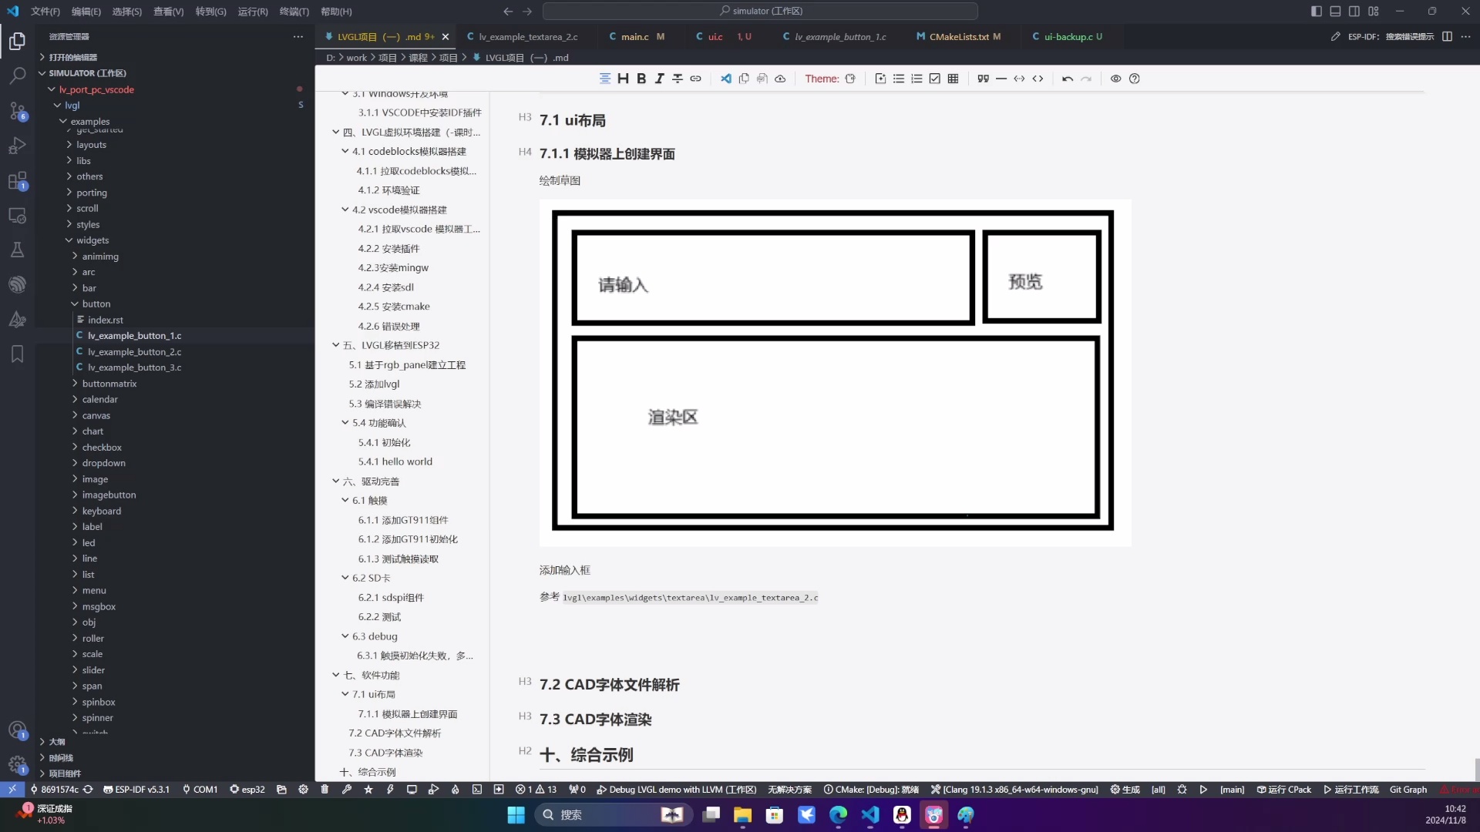
Task: Open Run and Debug in activity bar
Action: [x=17, y=146]
